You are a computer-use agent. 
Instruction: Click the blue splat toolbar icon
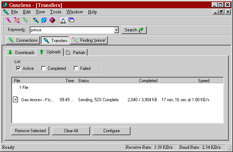click(x=44, y=20)
